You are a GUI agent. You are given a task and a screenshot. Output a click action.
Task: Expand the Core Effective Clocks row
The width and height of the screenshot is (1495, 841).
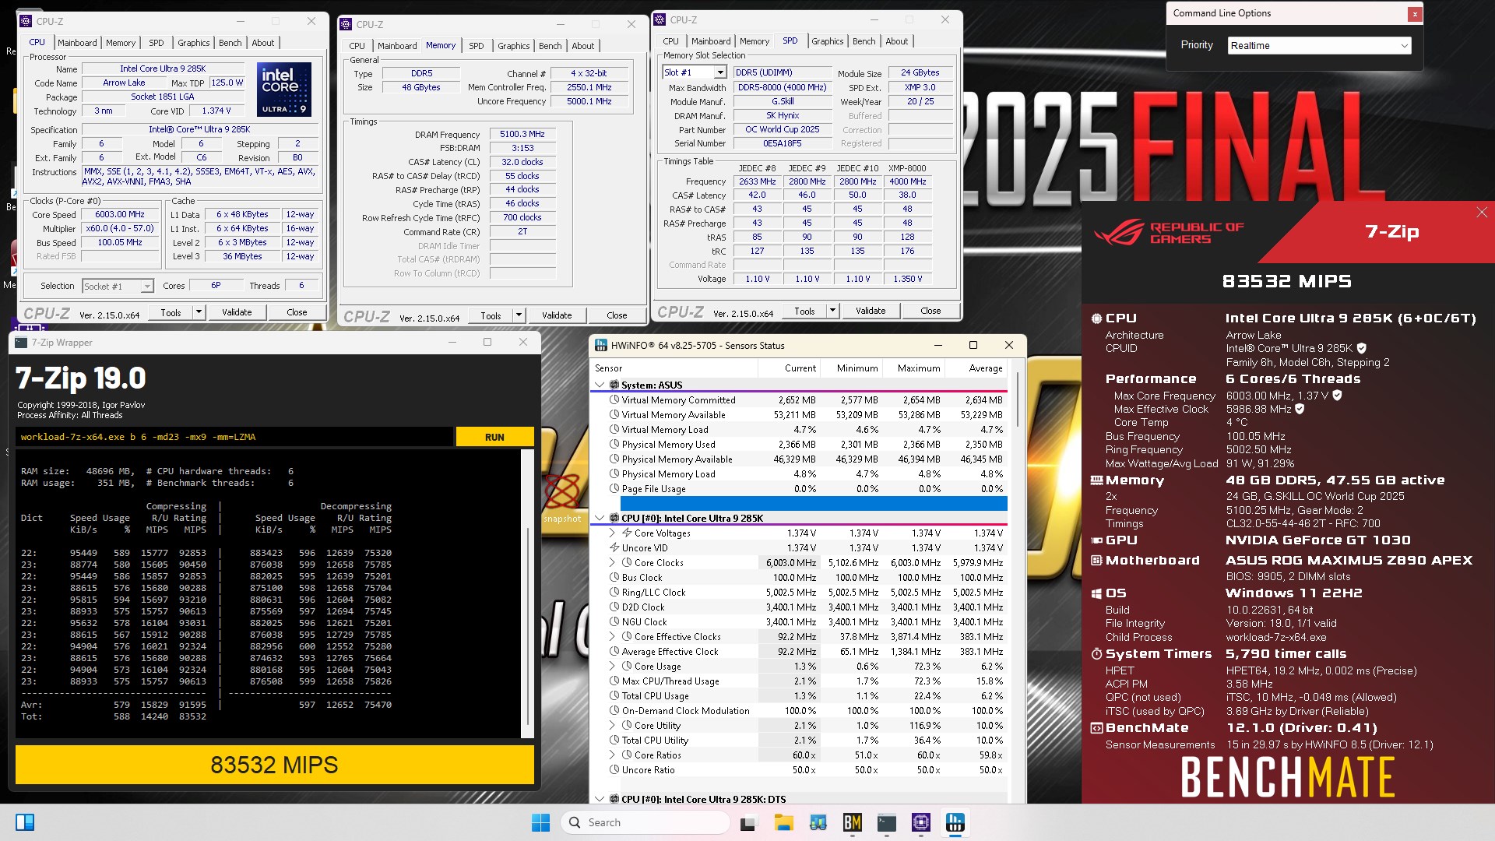click(612, 637)
